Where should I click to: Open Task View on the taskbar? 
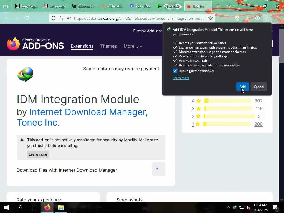point(33,207)
